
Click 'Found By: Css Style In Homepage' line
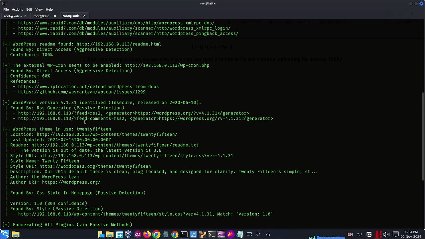click(78, 193)
